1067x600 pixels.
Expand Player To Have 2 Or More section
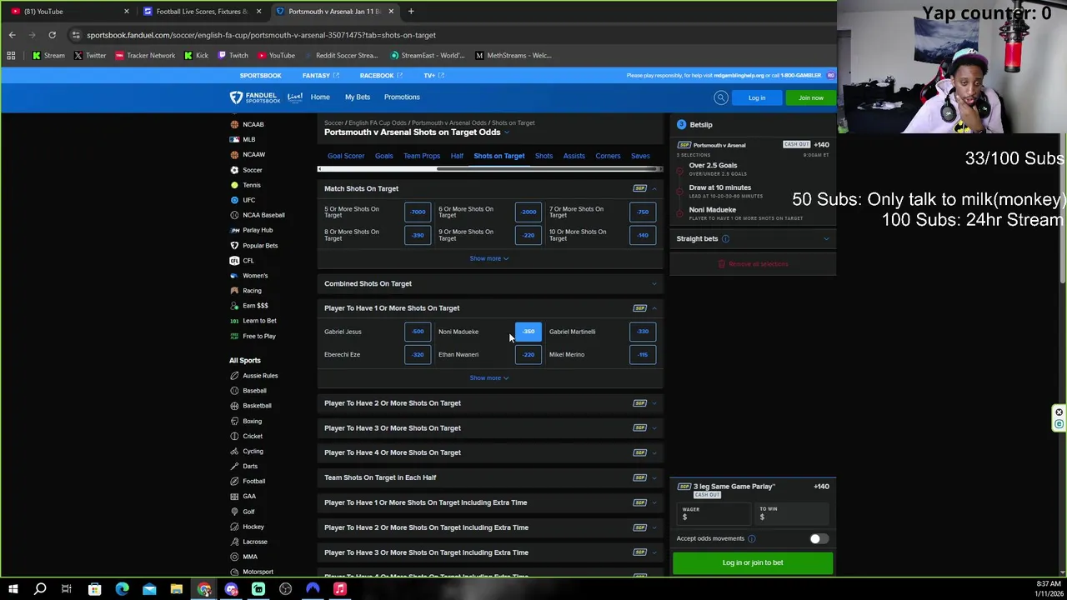pos(490,403)
